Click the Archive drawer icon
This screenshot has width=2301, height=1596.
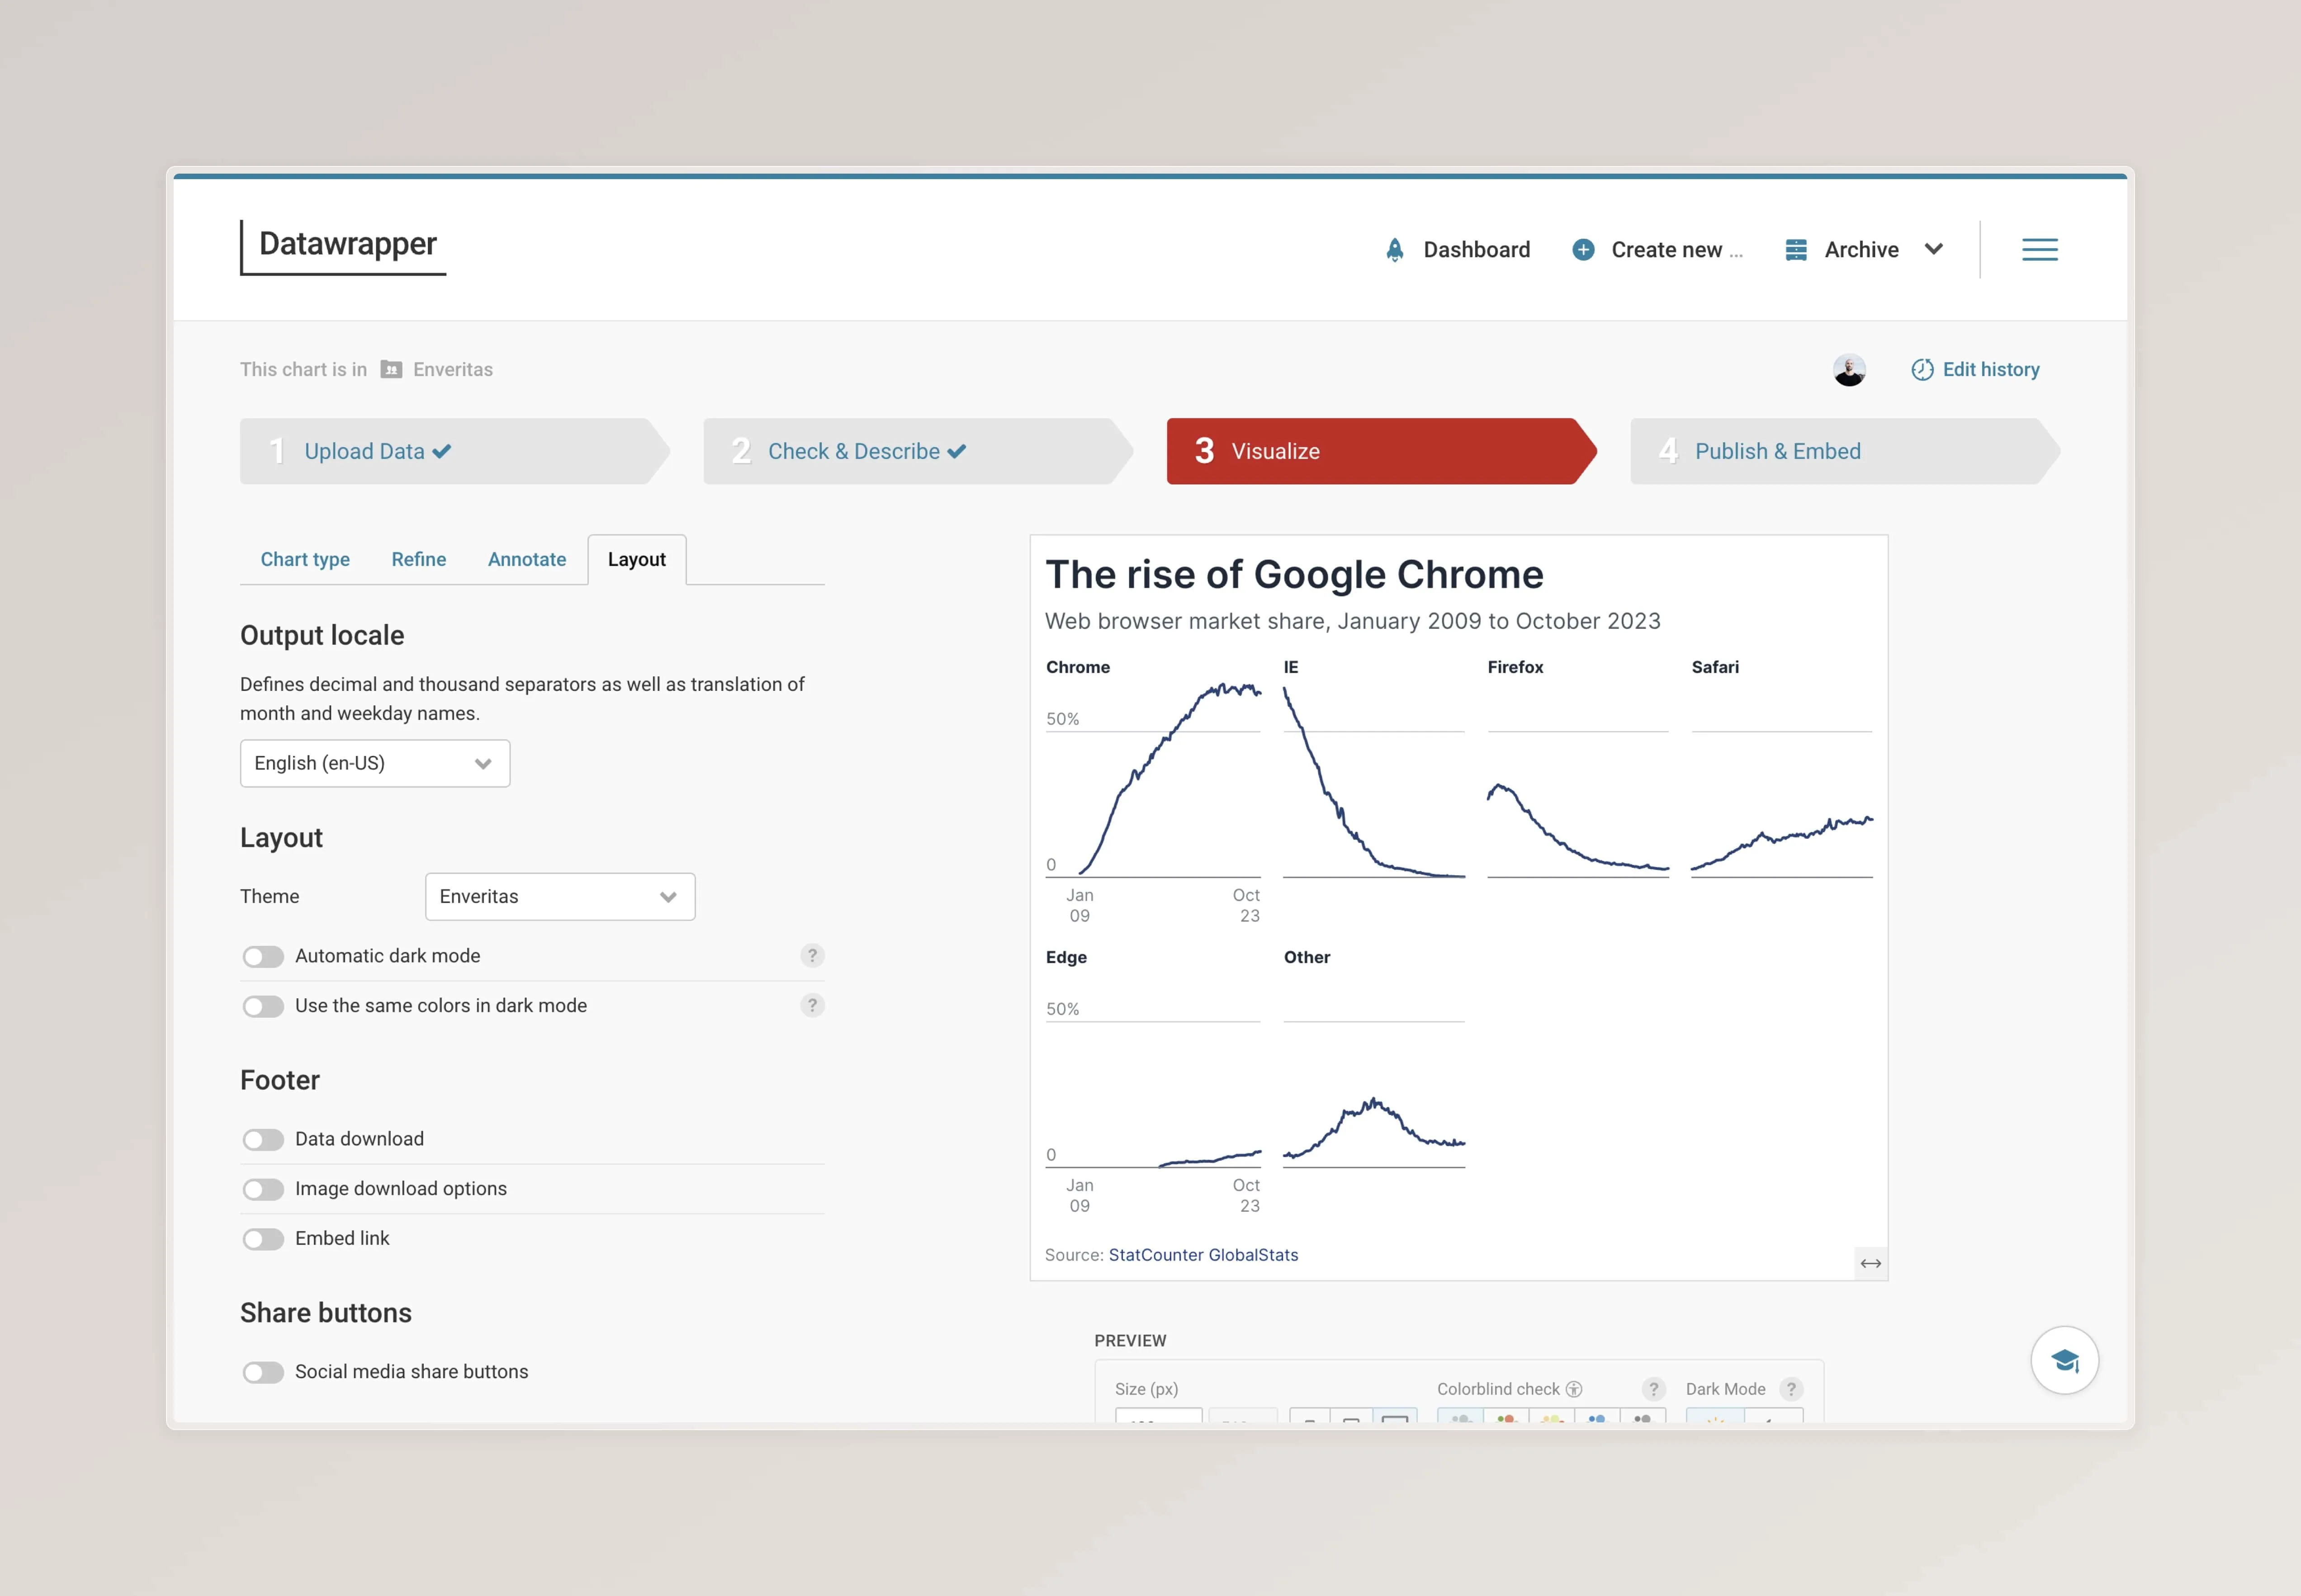point(1795,249)
